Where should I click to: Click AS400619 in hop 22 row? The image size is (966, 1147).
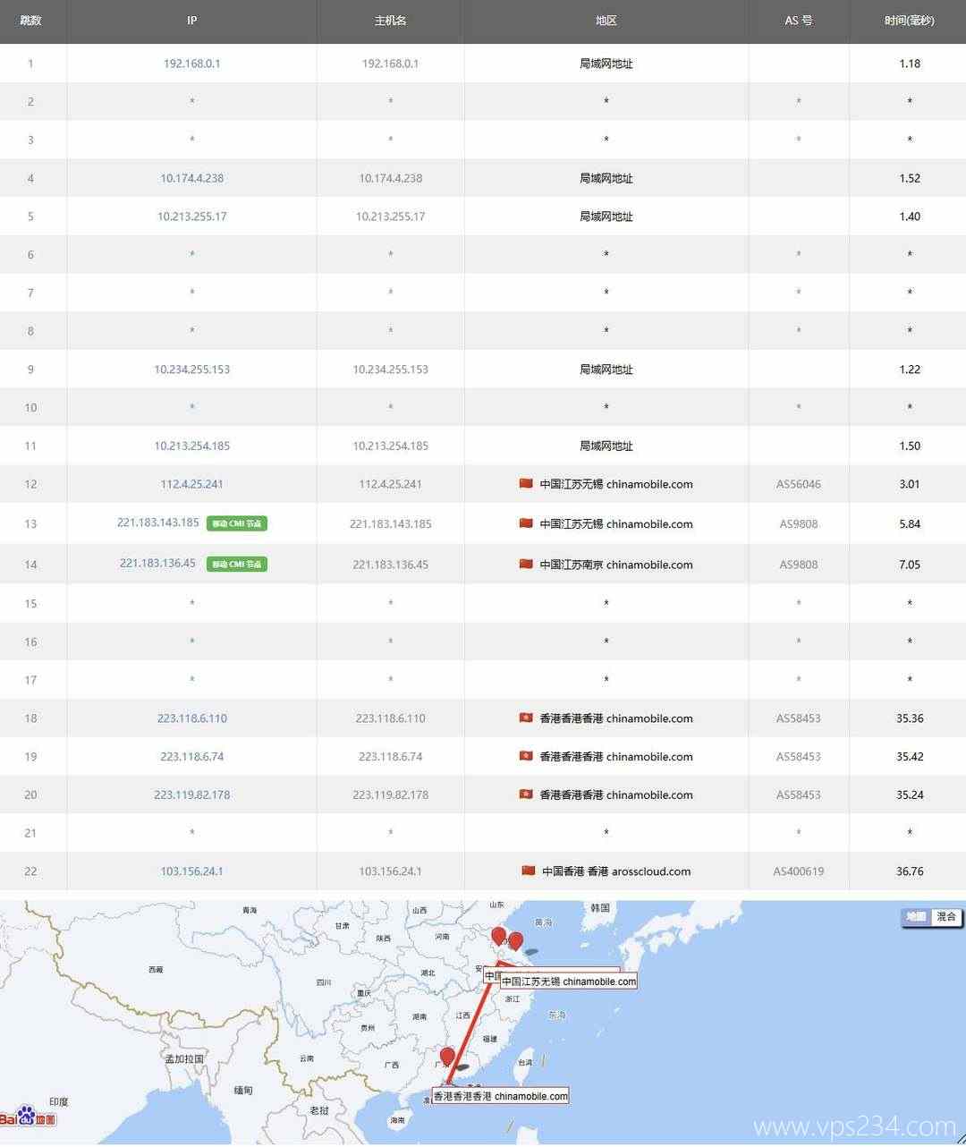pyautogui.click(x=799, y=871)
